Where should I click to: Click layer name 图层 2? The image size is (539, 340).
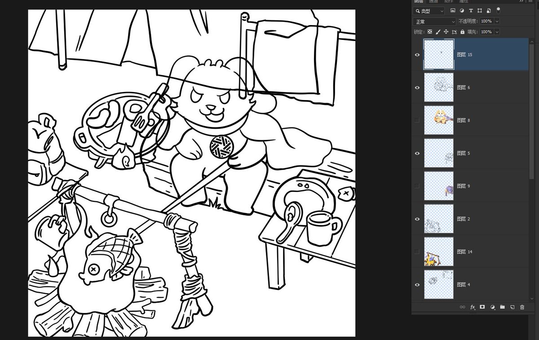[463, 219]
